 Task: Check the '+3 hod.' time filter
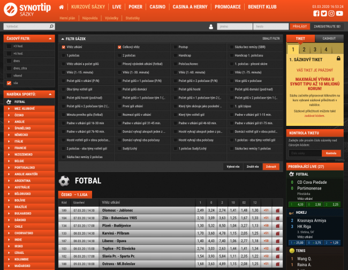9,46
